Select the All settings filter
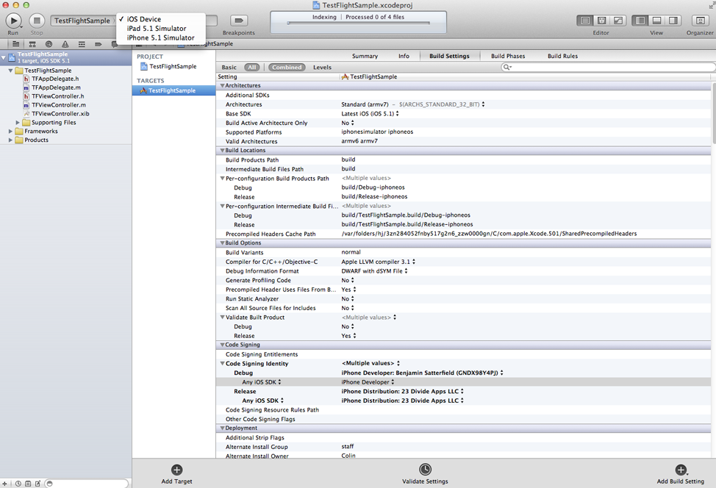 pos(252,68)
